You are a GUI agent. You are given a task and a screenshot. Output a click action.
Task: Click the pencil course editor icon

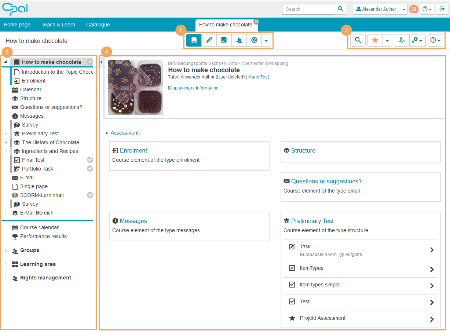[209, 40]
